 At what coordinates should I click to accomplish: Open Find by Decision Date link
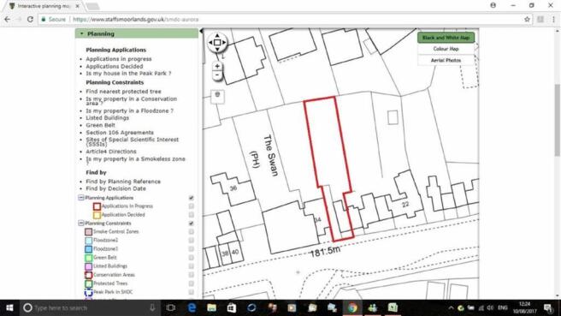pyautogui.click(x=115, y=188)
